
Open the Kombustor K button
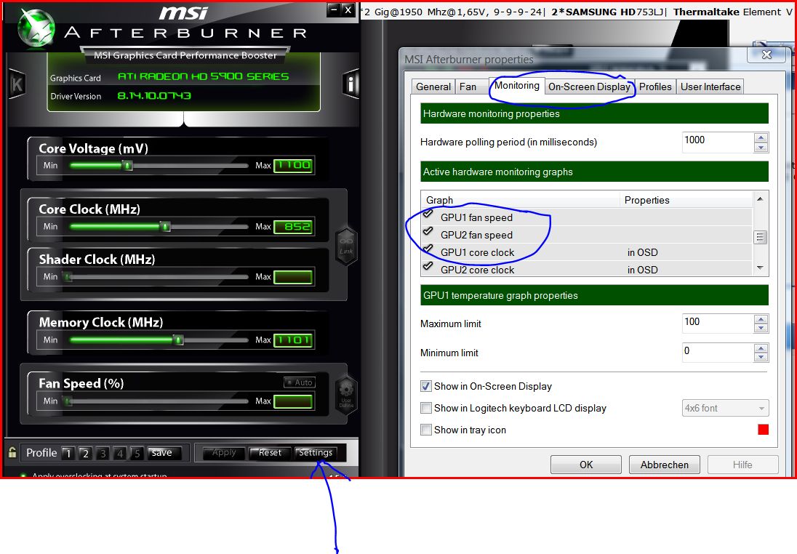pyautogui.click(x=17, y=84)
